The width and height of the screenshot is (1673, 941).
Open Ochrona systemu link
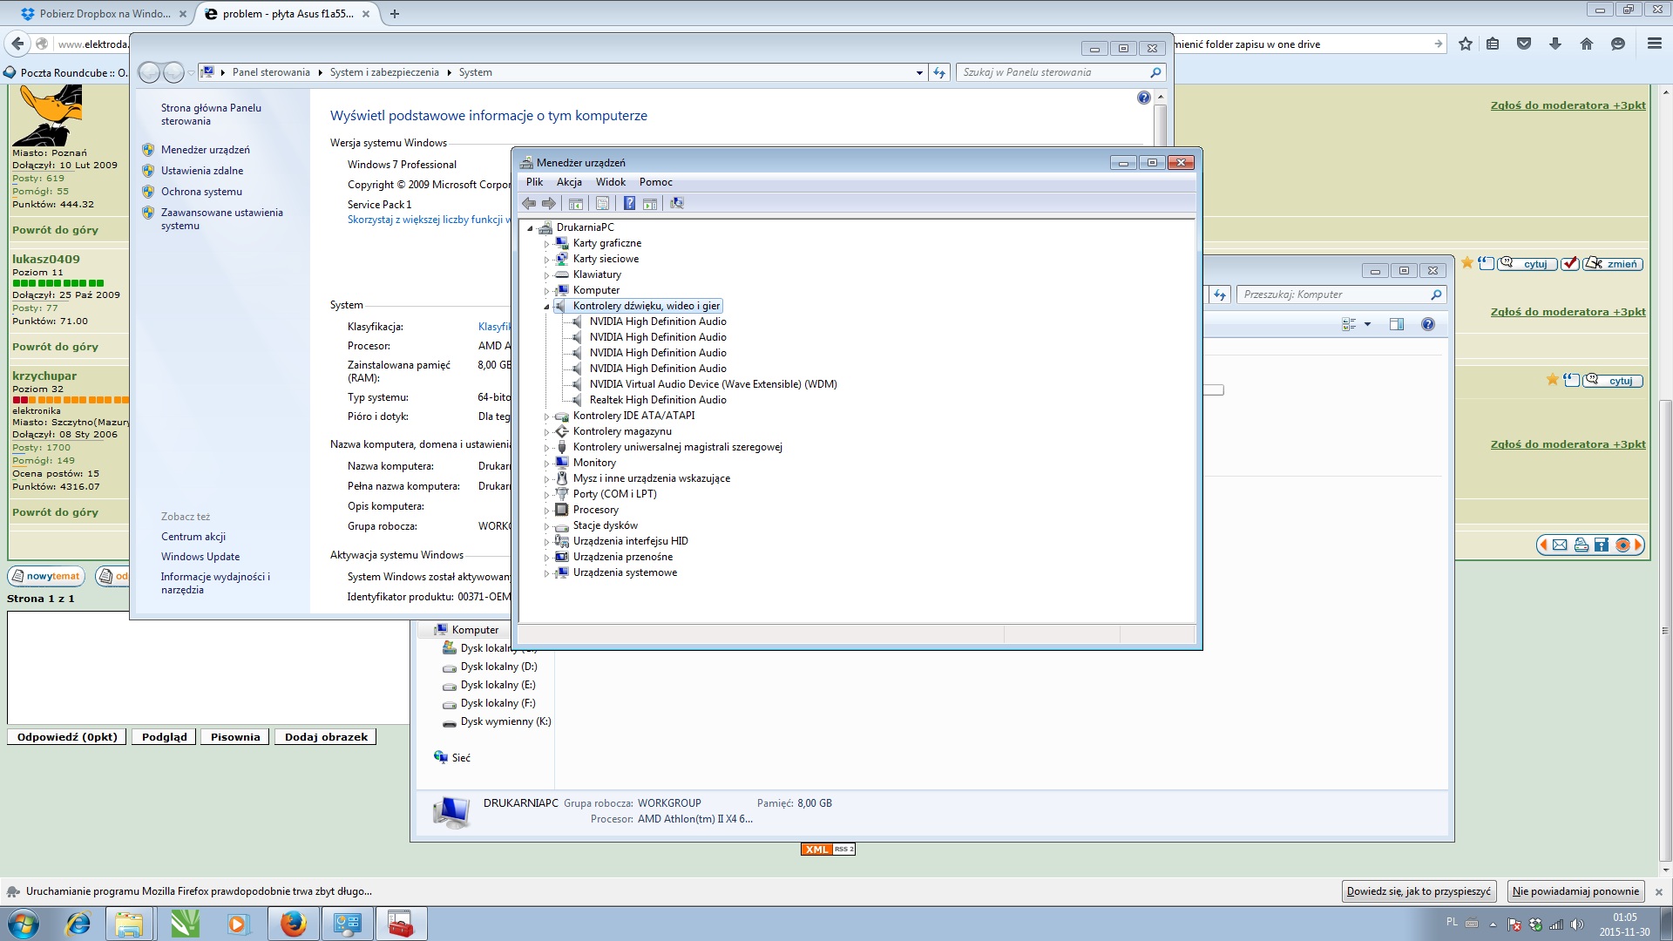click(x=201, y=192)
